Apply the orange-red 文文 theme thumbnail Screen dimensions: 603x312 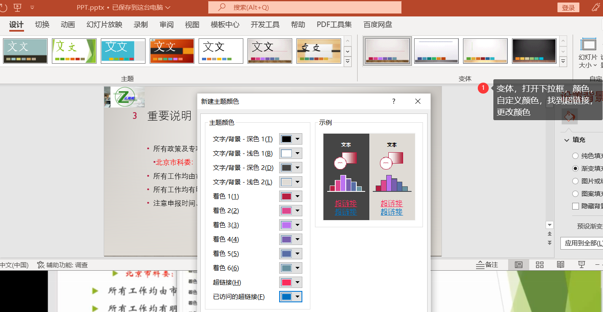click(x=172, y=51)
